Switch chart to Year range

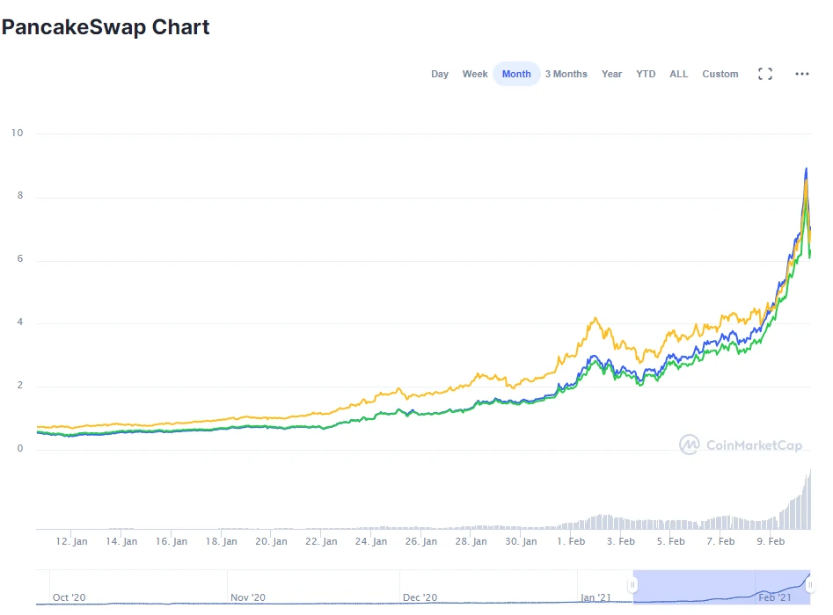pos(611,74)
